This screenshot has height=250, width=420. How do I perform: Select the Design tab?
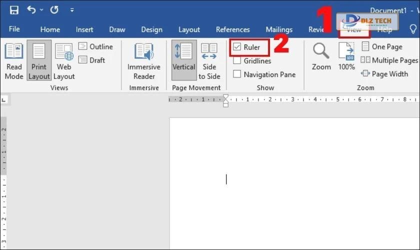tap(151, 29)
